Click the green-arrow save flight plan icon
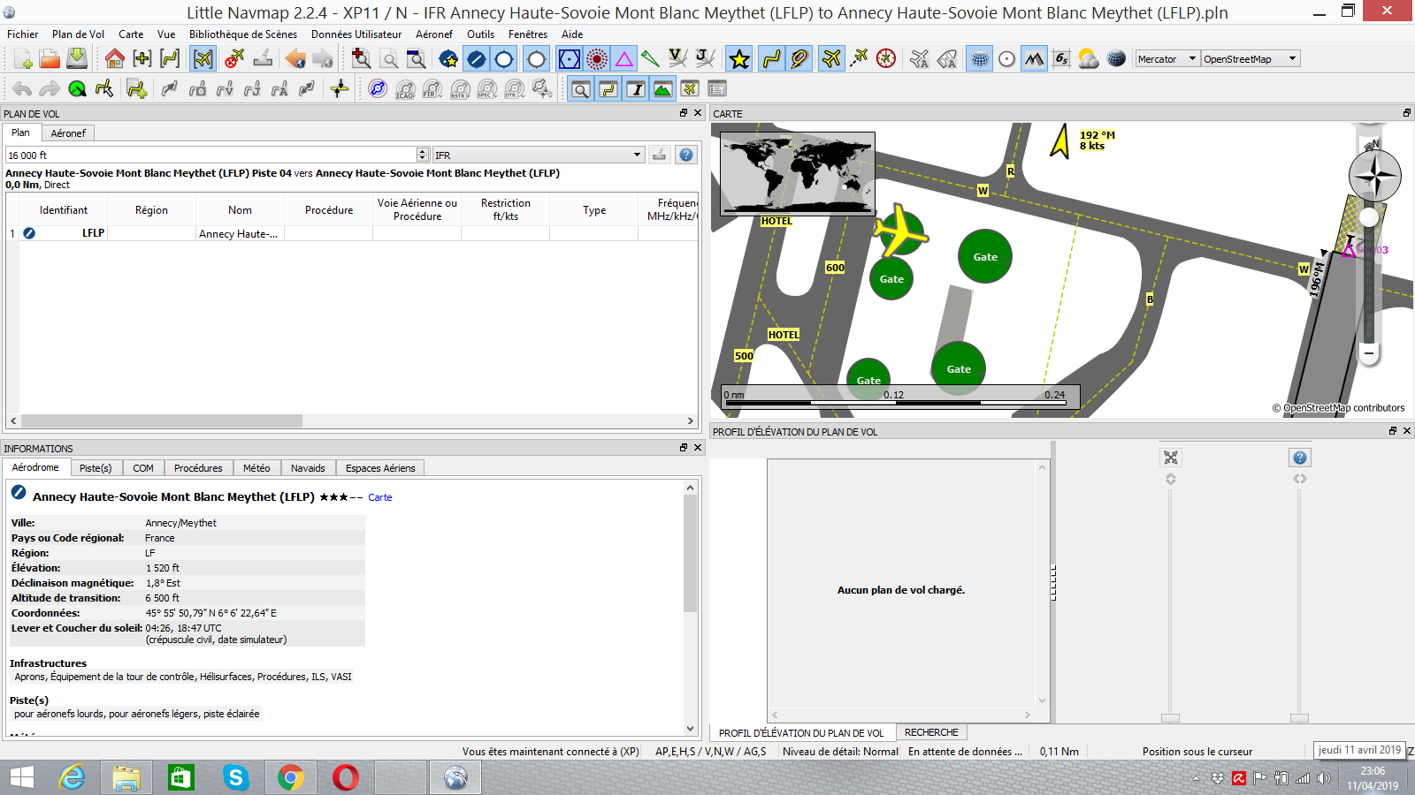Viewport: 1415px width, 795px height. click(x=77, y=59)
